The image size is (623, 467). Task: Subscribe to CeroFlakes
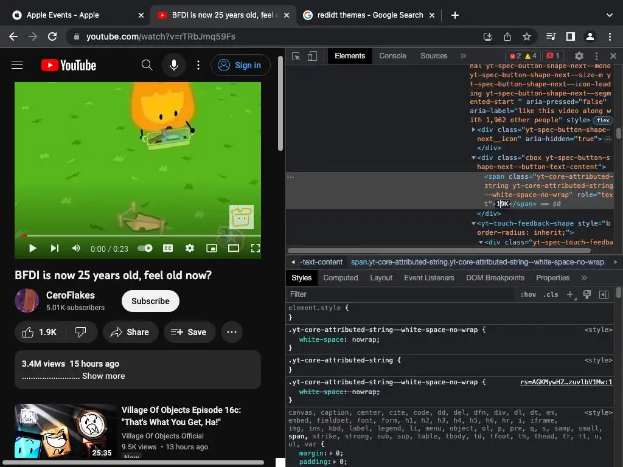(151, 301)
